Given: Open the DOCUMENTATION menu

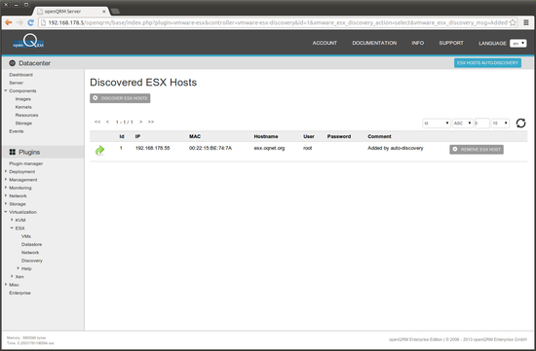Looking at the screenshot, I should click(x=374, y=43).
